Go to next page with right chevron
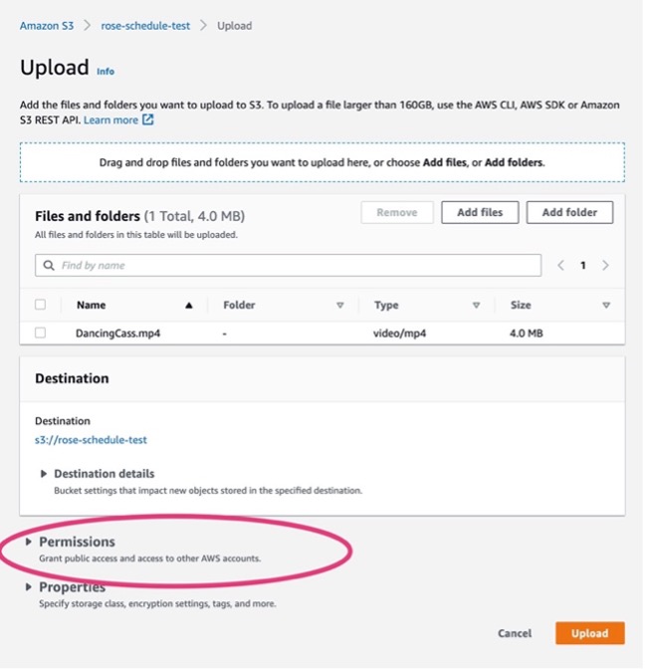The image size is (647, 672). pyautogui.click(x=605, y=266)
